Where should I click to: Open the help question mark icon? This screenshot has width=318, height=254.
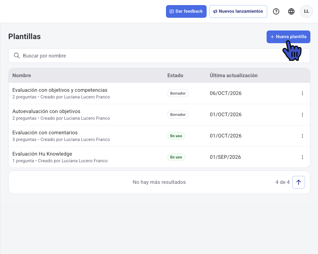276,11
